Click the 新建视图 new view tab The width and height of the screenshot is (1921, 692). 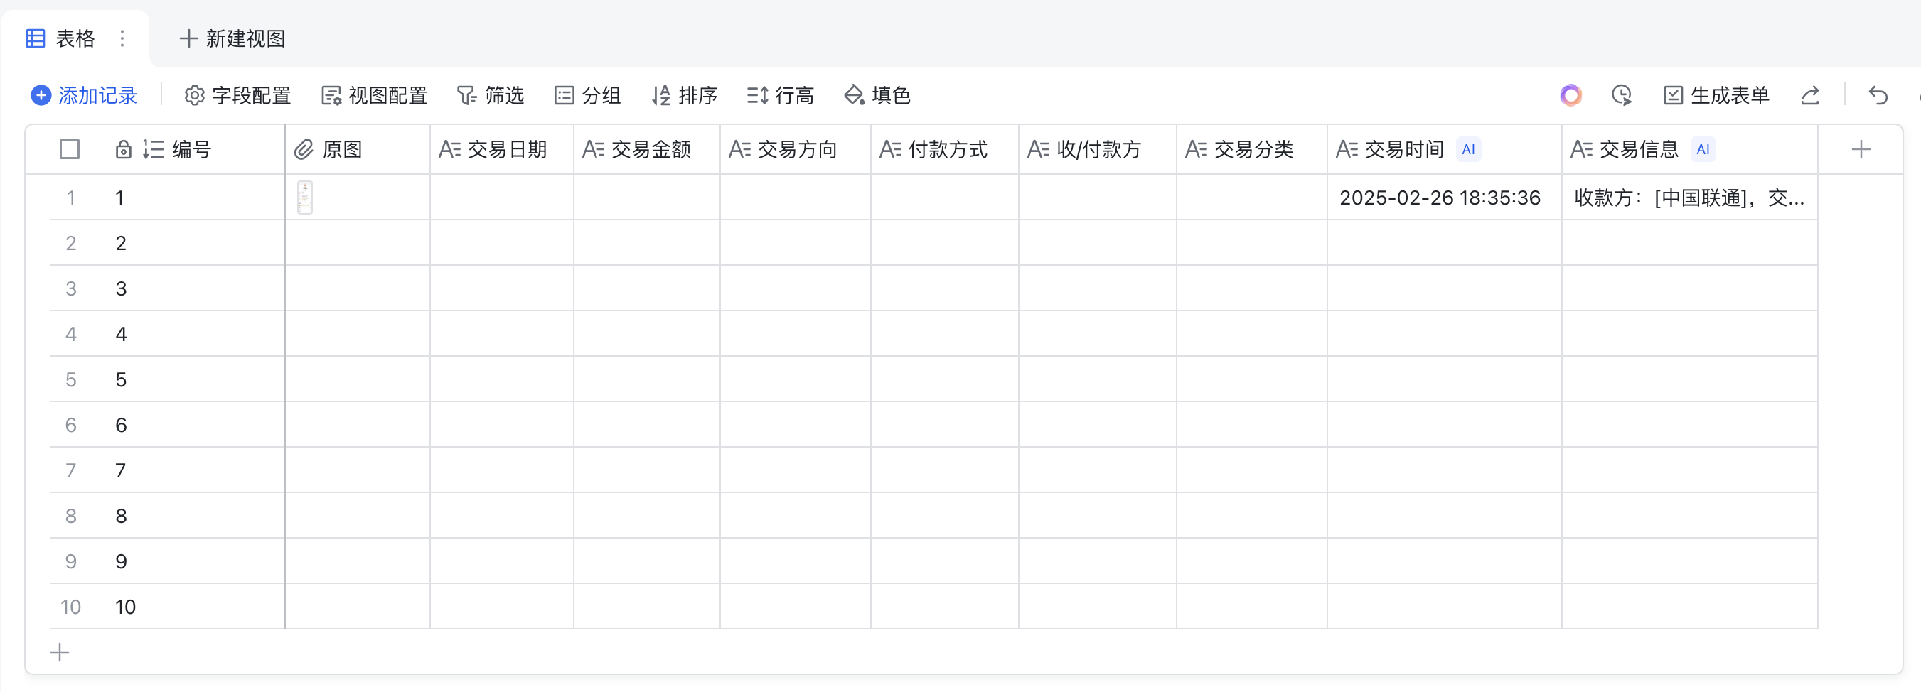(232, 38)
